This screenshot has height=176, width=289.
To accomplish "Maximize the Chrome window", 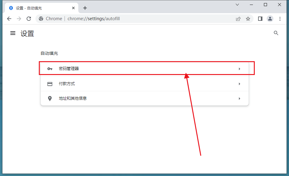I will (x=265, y=5).
